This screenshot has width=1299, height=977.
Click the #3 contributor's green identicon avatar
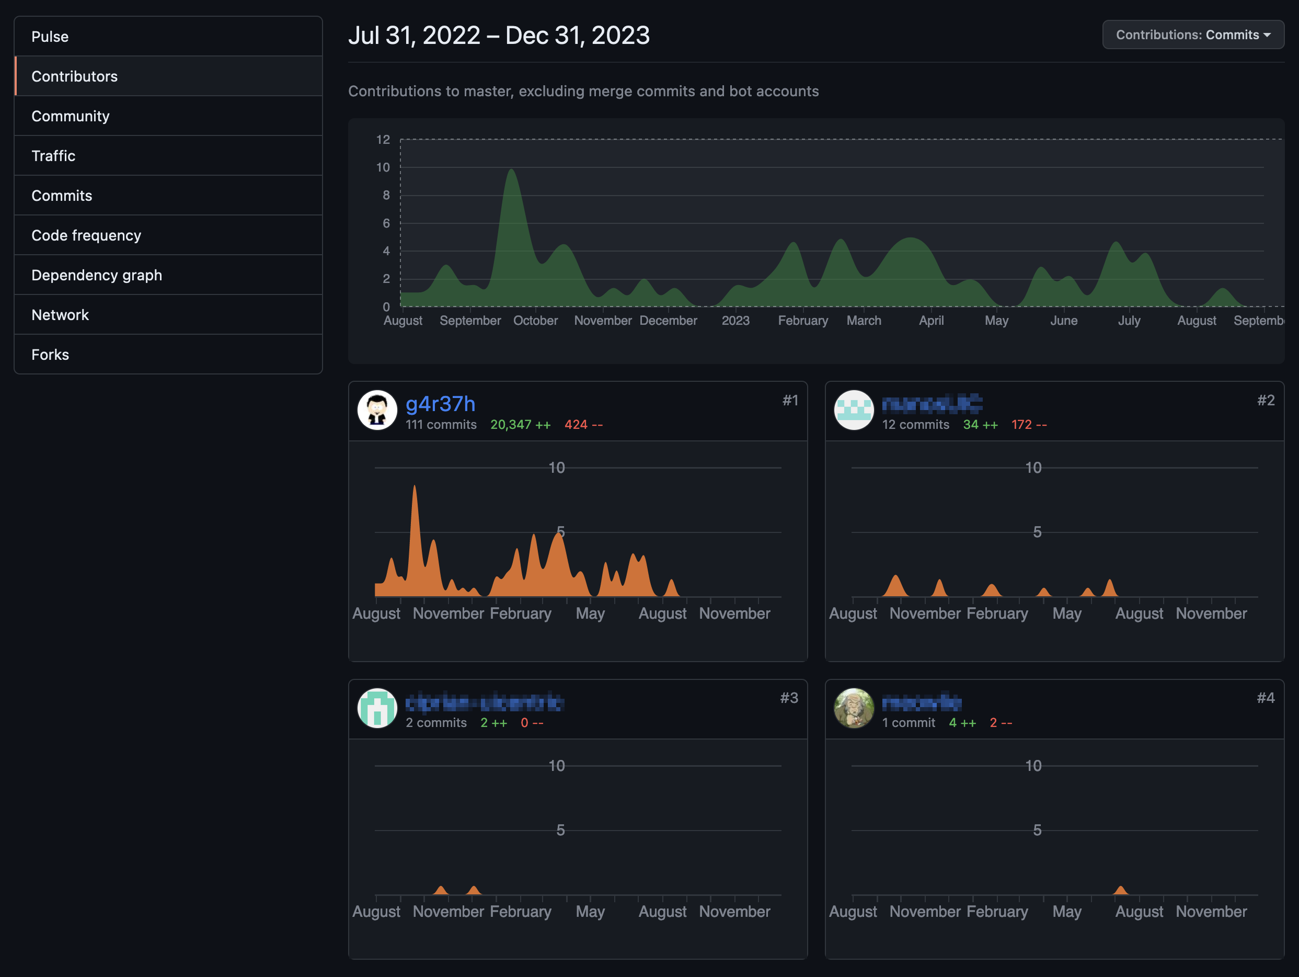coord(377,708)
